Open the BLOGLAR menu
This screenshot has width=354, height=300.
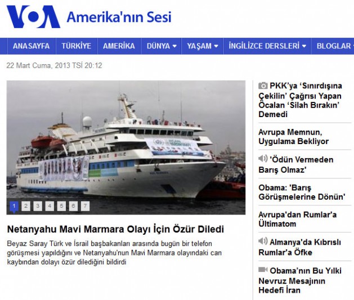pos(333,46)
